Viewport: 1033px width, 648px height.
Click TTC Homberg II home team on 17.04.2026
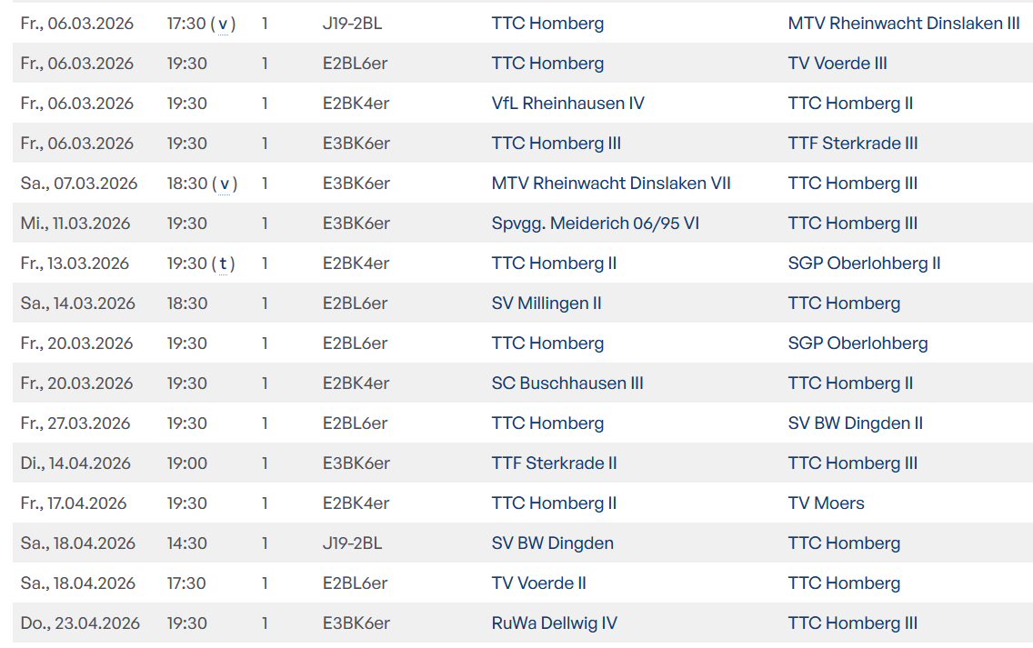[554, 503]
